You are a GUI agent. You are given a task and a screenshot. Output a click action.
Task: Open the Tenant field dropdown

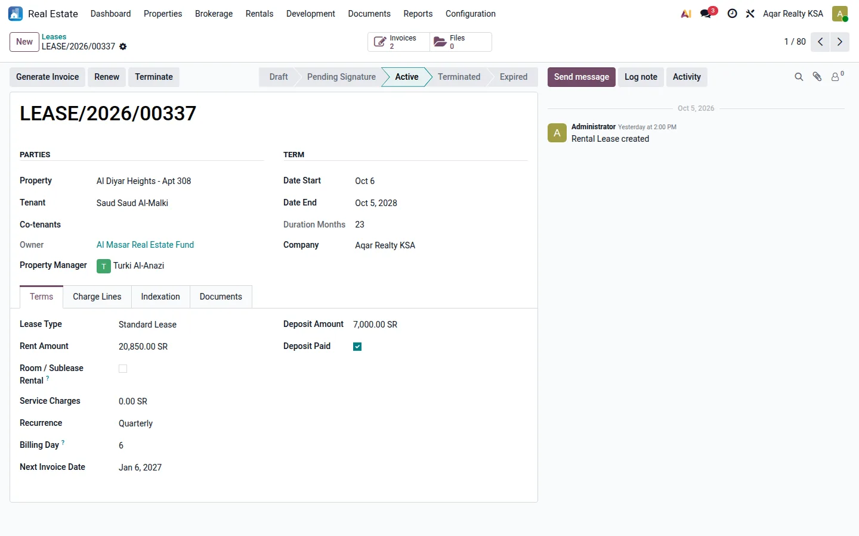point(180,203)
